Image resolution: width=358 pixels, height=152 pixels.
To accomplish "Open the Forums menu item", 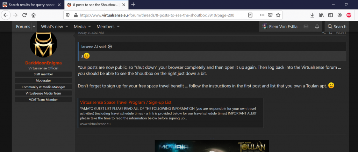I will [x=23, y=27].
